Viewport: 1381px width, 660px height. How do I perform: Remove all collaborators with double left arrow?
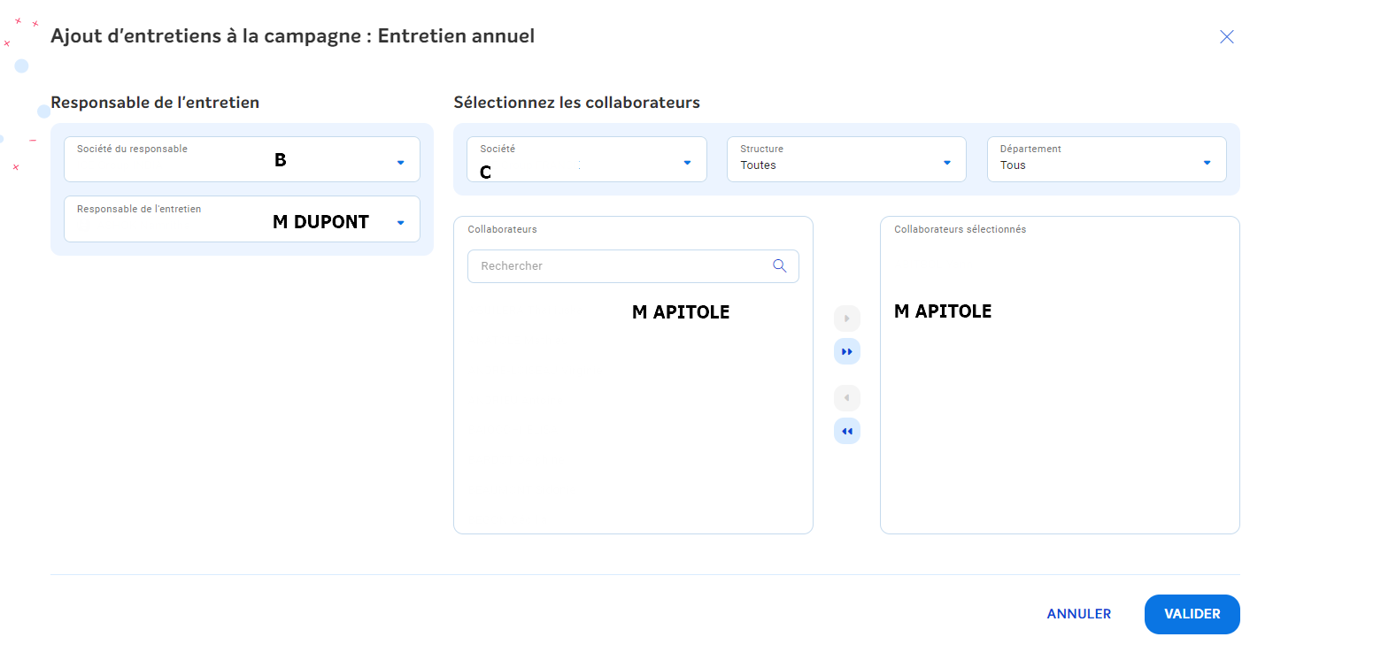846,431
